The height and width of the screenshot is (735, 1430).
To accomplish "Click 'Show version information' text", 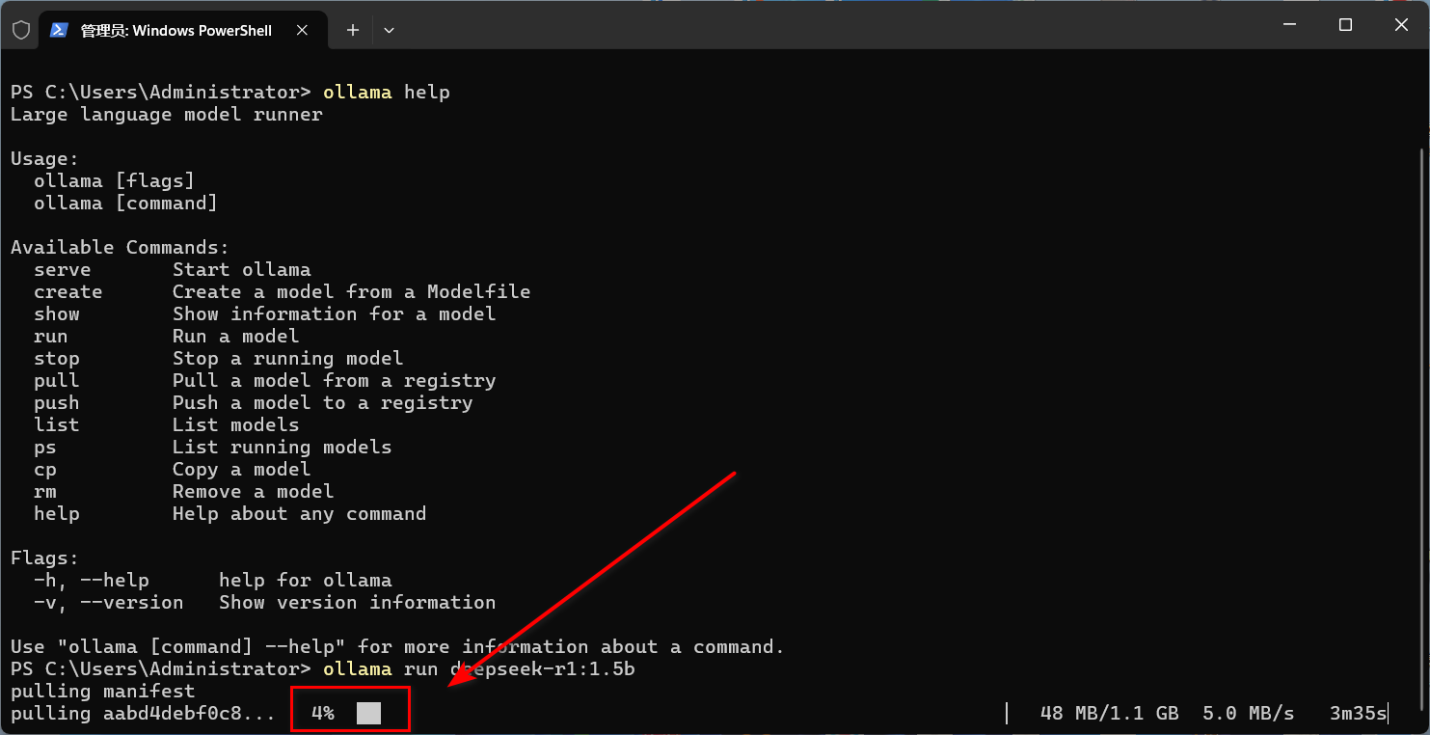I will (358, 603).
